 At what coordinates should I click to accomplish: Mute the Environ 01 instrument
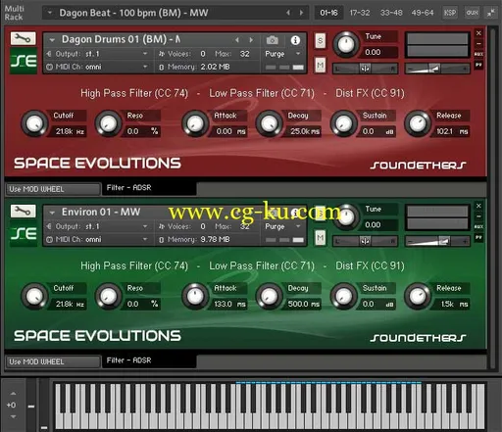point(320,237)
